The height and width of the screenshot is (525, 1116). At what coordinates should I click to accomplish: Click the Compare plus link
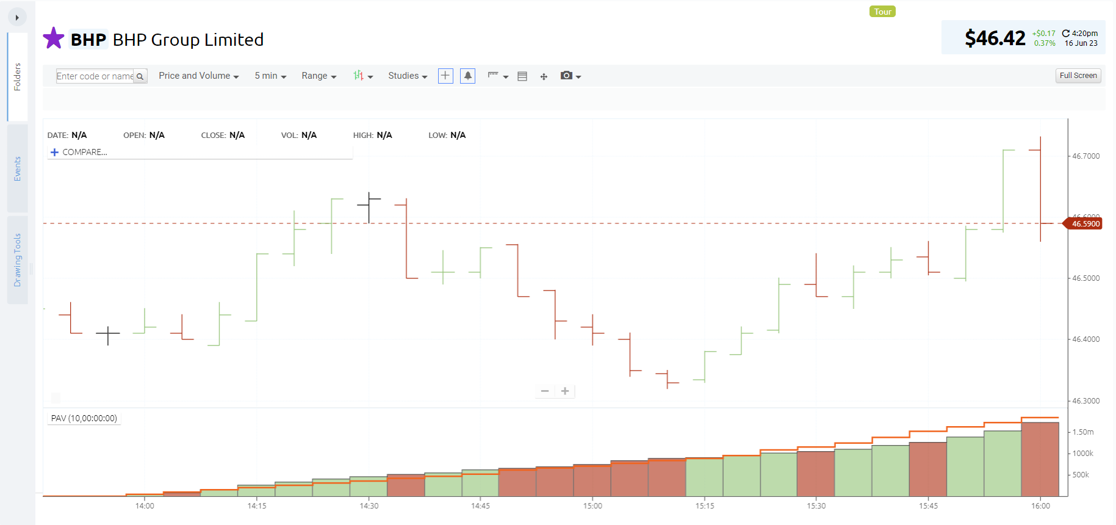click(x=79, y=152)
